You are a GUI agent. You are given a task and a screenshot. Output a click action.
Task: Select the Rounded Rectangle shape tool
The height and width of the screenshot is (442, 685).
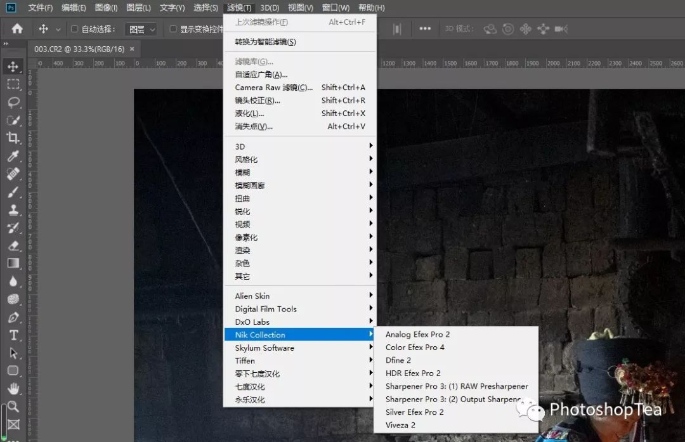click(13, 371)
